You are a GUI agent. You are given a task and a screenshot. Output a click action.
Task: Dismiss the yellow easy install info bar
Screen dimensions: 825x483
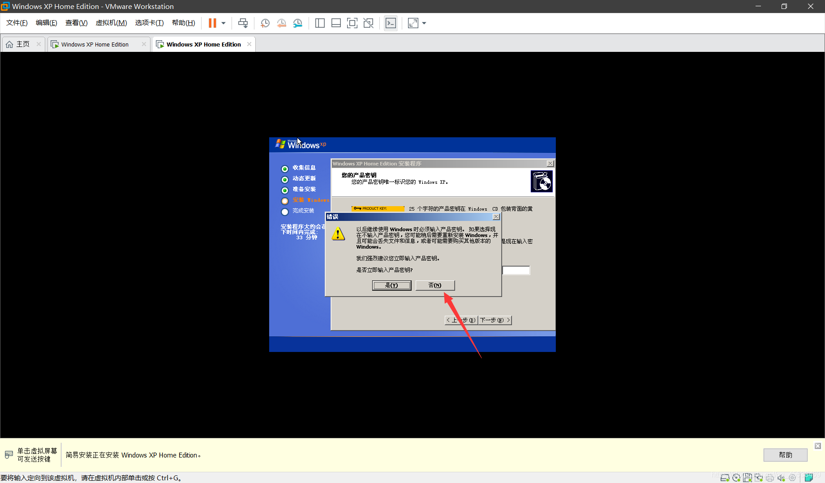818,446
